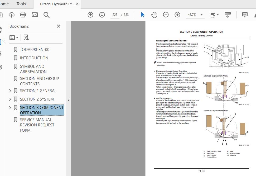Click the add new bookmark icon

pos(26,37)
